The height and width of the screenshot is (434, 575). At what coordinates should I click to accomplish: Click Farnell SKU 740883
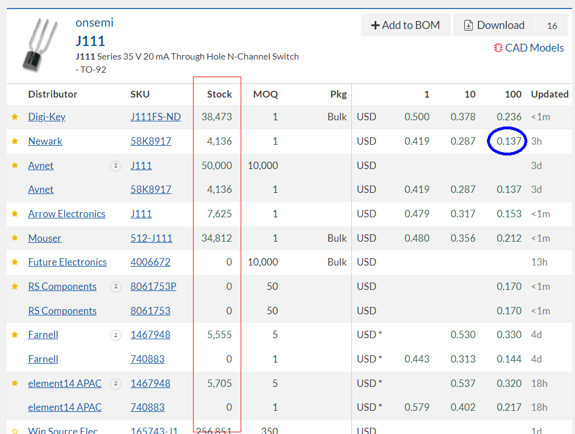[148, 359]
